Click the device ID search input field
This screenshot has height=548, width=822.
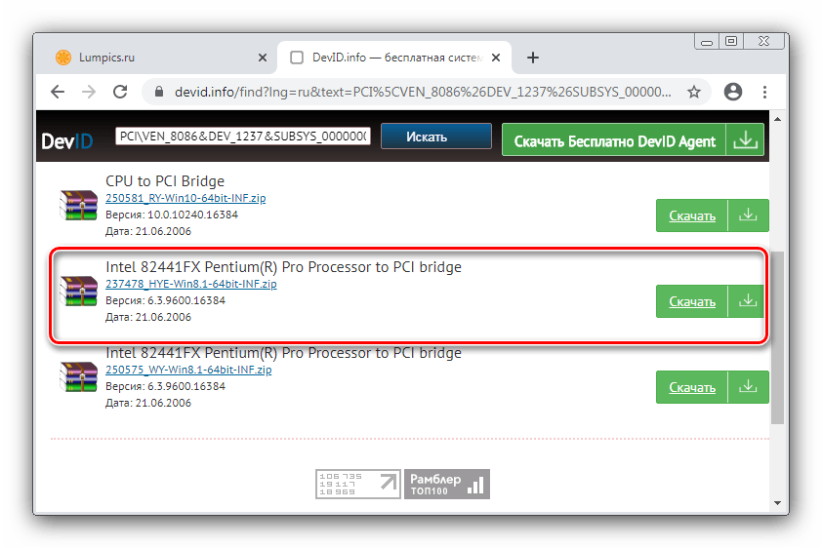(243, 137)
